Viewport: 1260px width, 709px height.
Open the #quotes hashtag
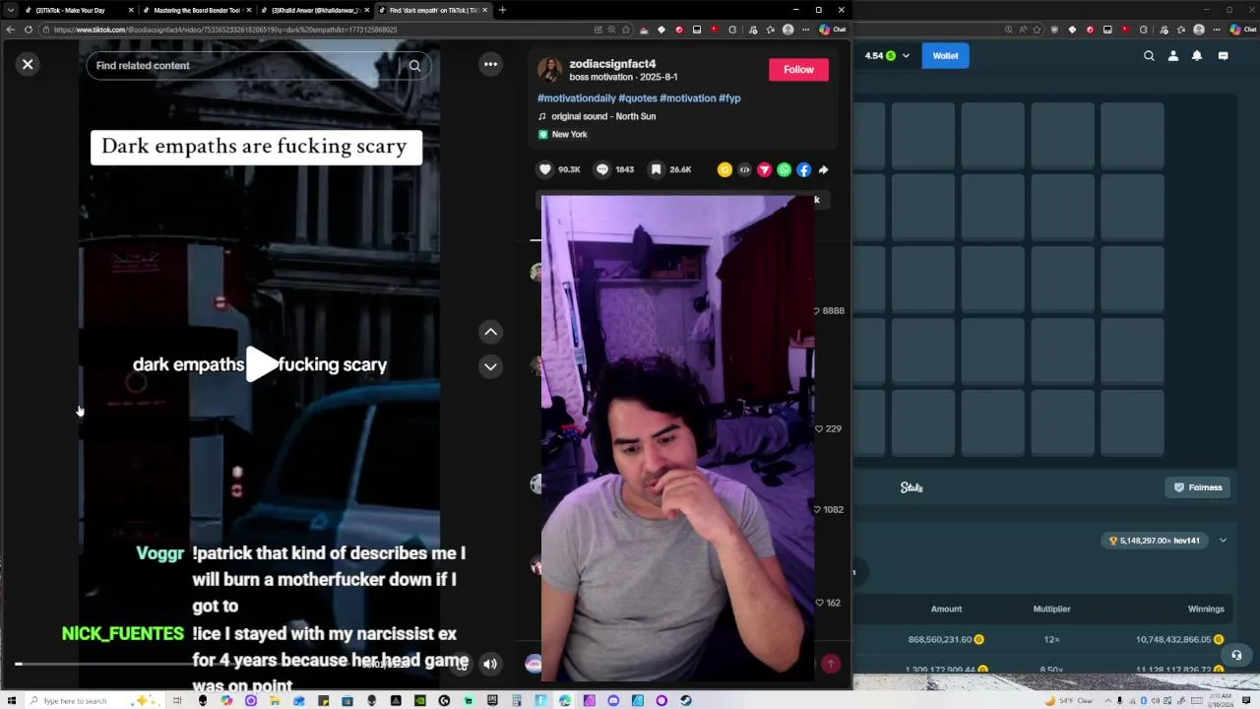click(x=638, y=98)
